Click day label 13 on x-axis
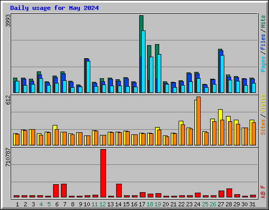Image resolution: width=269 pixels, height=210 pixels. (x=110, y=204)
